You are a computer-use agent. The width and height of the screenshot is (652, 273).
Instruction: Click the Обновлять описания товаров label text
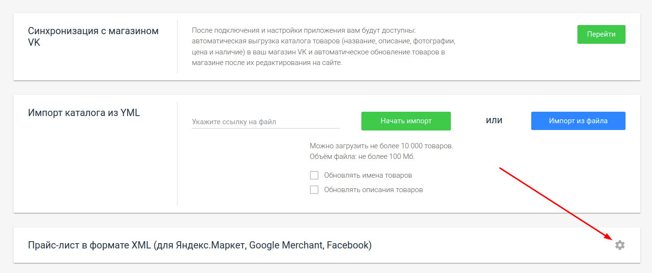tap(373, 190)
